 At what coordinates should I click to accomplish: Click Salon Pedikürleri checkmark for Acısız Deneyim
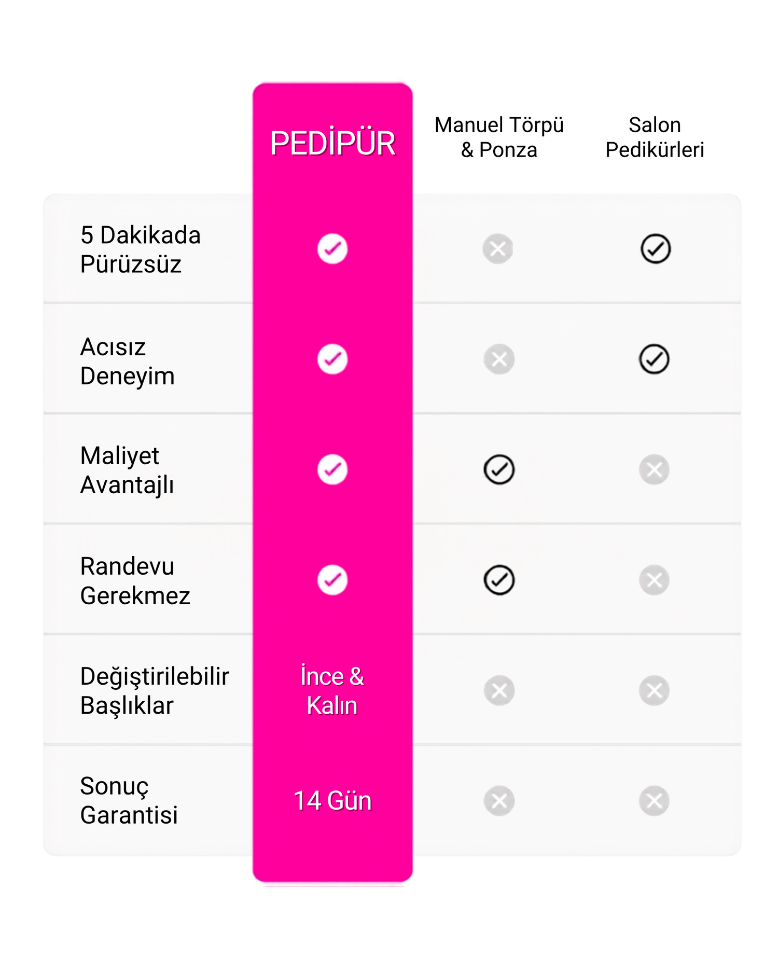coord(654,359)
